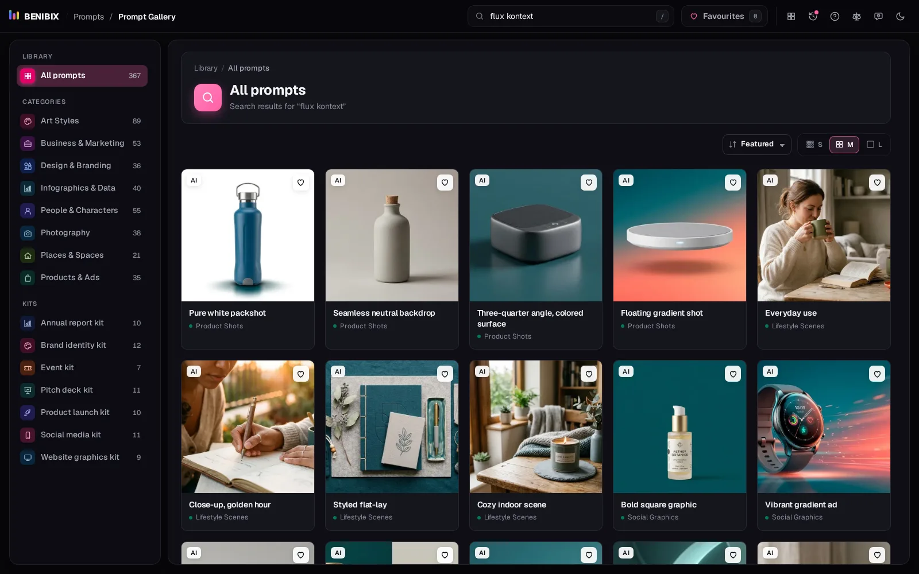Switch to large (L) card size
Screen dimensions: 919x574
874,145
